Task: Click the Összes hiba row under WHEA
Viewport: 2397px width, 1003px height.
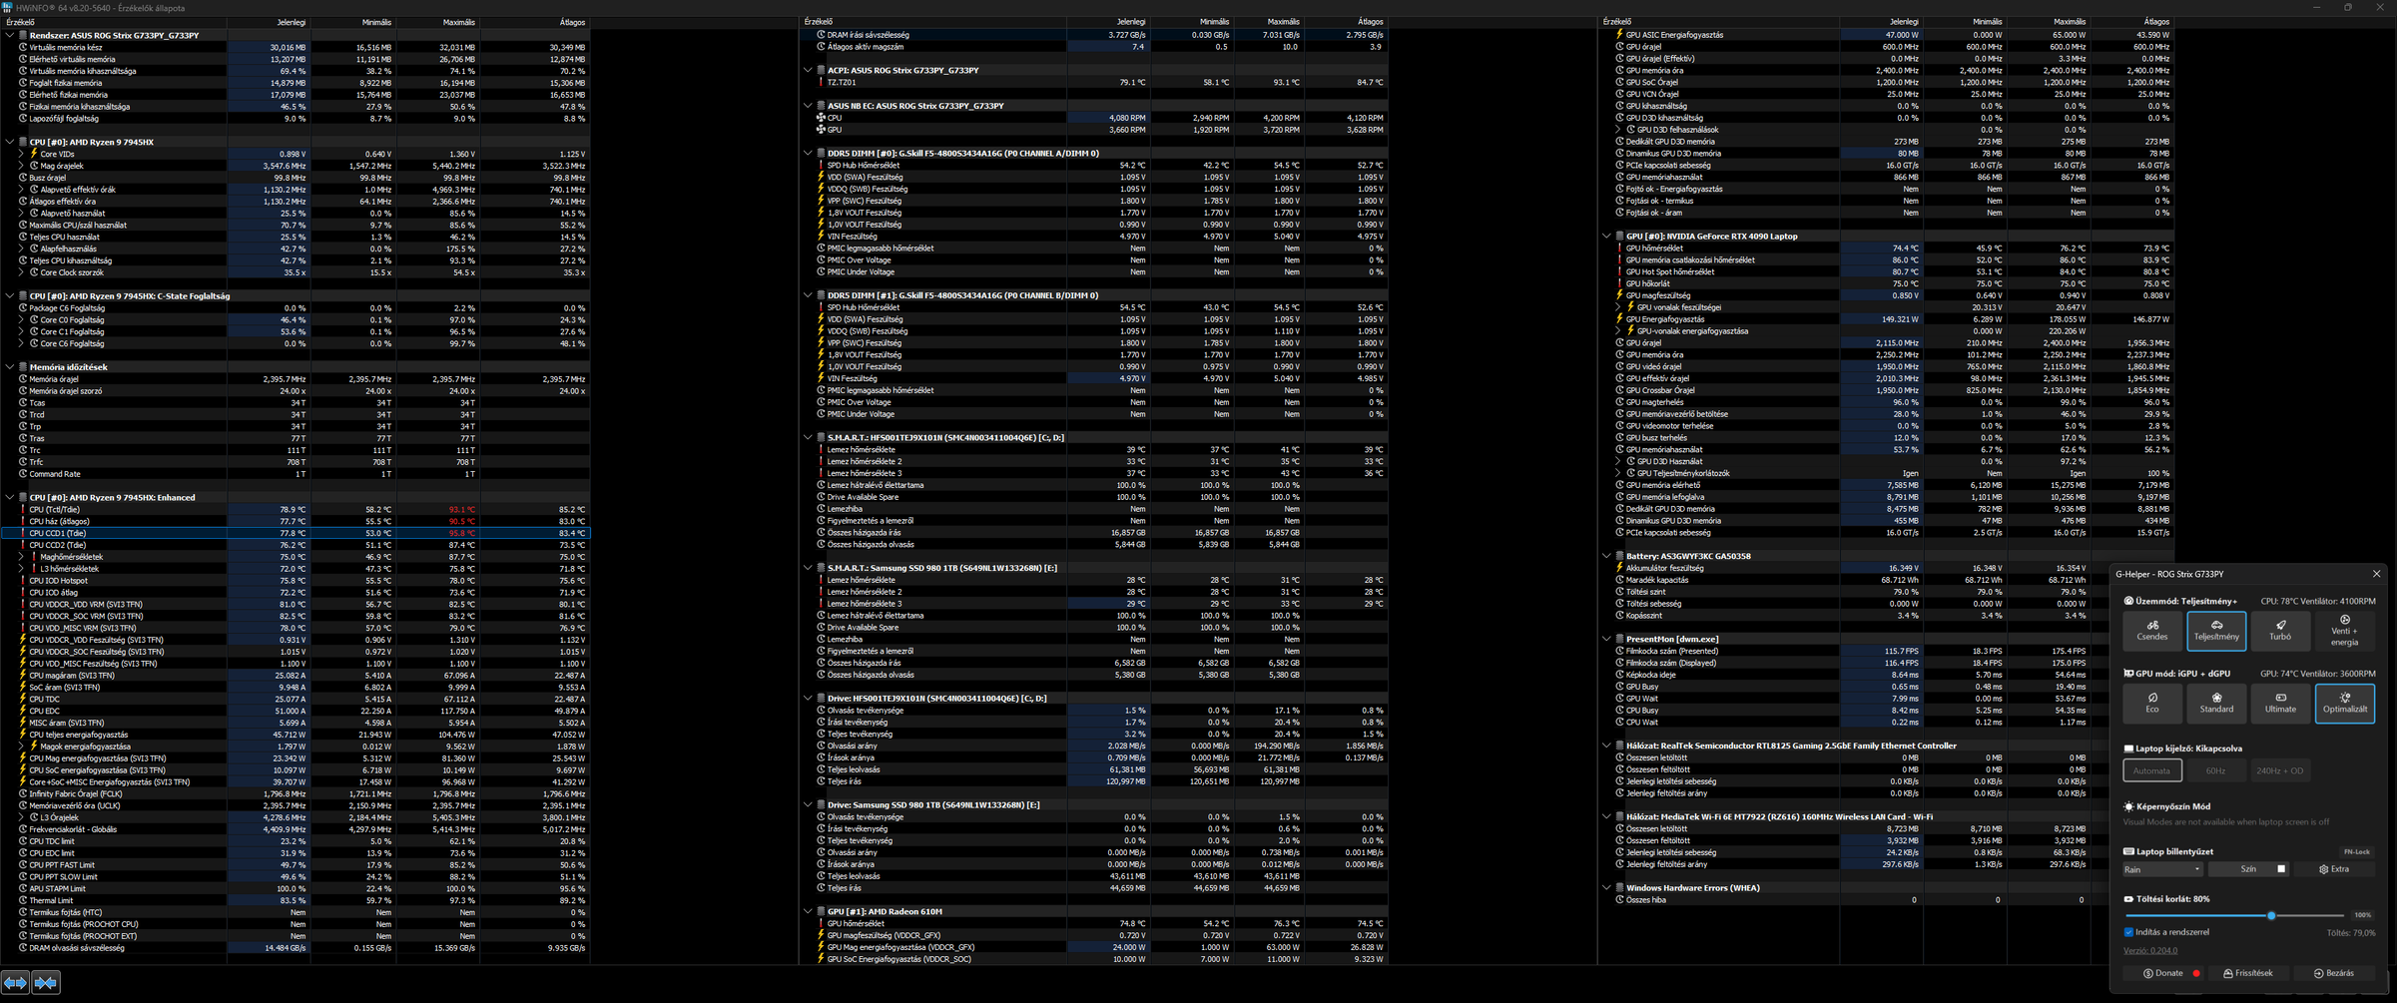Action: (1887, 900)
